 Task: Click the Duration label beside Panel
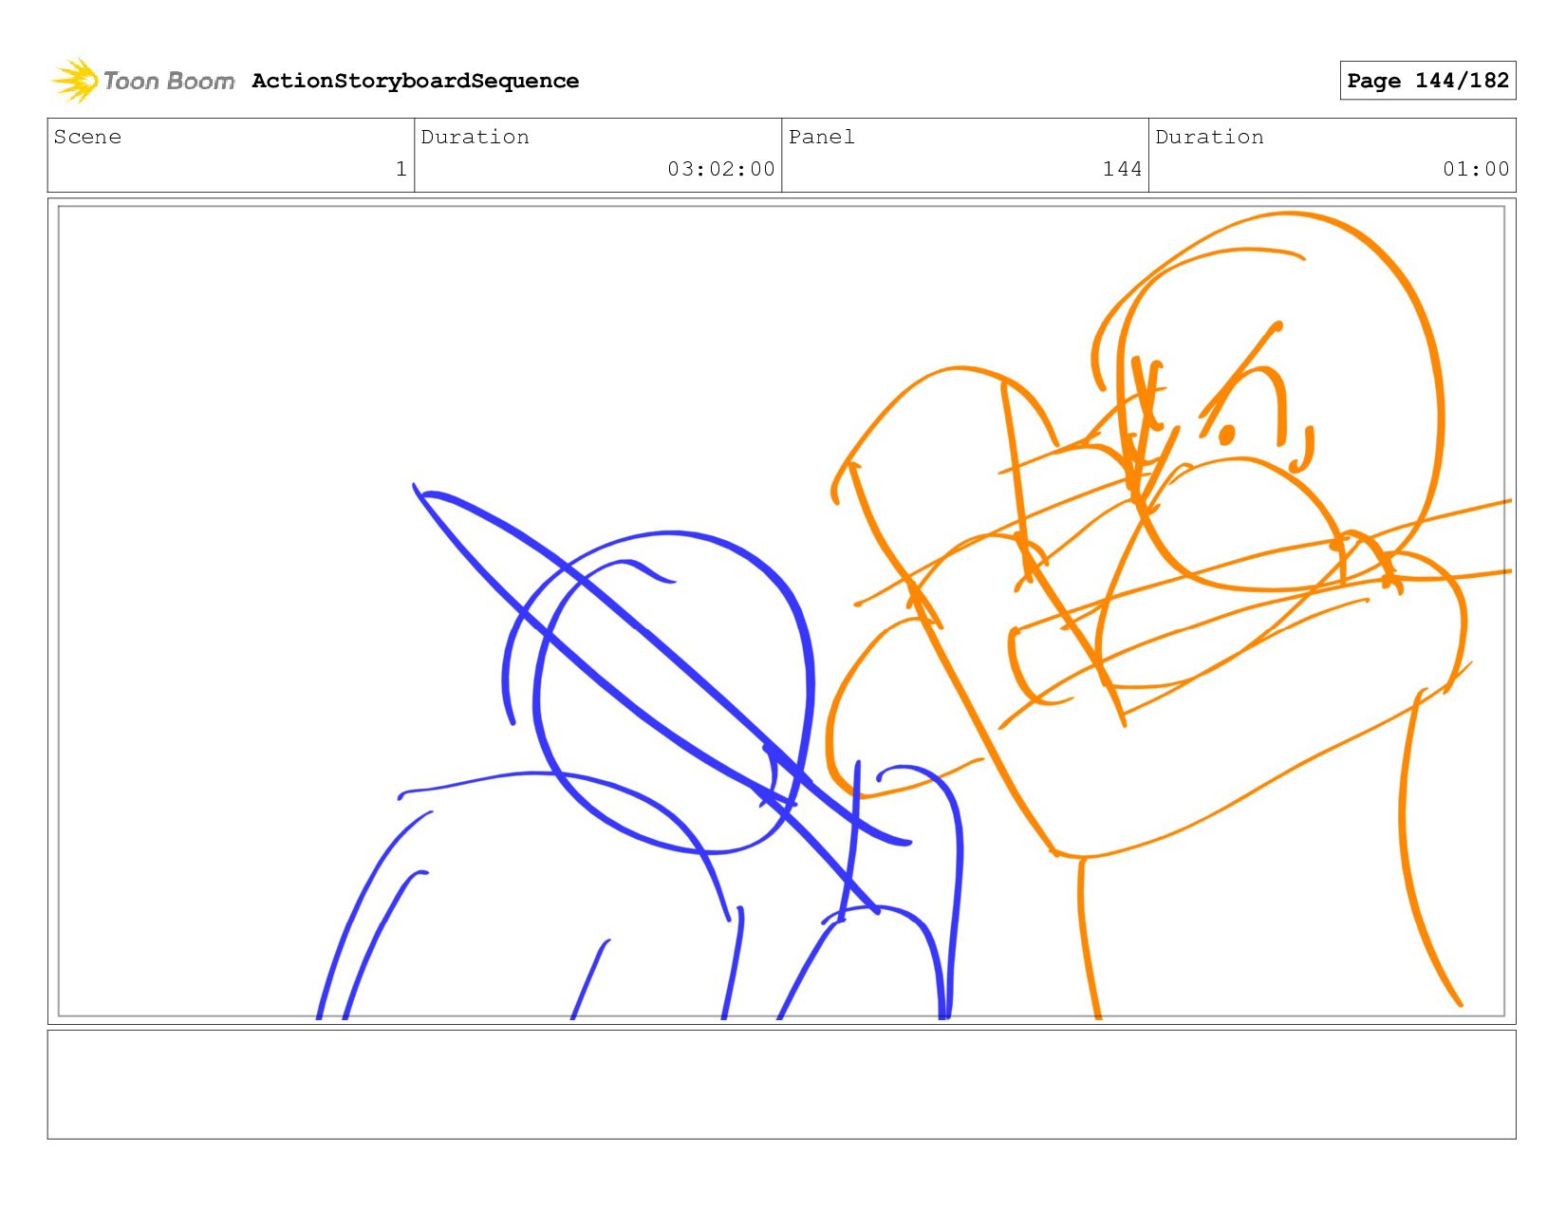(1209, 137)
